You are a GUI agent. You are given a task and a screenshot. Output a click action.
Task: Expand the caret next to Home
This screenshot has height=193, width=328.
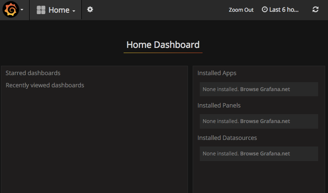[74, 11]
